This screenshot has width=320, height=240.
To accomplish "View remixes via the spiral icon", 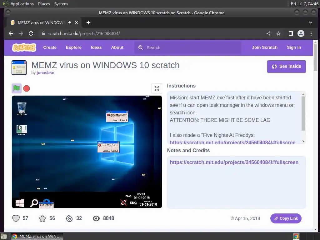I will (x=69, y=218).
